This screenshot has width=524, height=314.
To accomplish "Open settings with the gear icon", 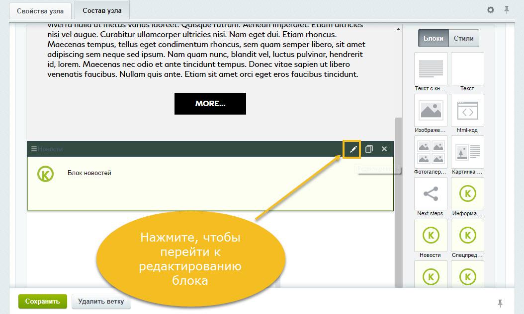I will [x=490, y=9].
